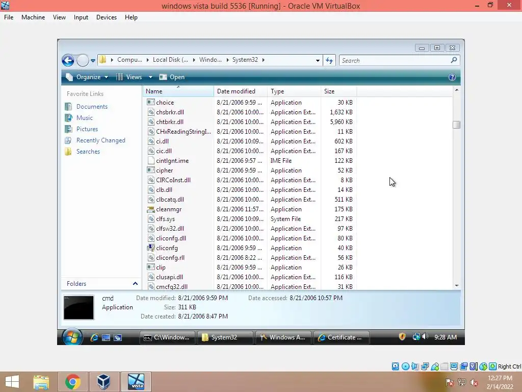Screen dimensions: 522x392
Task: Click into the Search input field
Action: [395, 60]
